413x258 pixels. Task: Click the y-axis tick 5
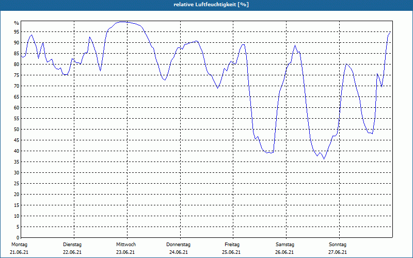click(x=18, y=227)
